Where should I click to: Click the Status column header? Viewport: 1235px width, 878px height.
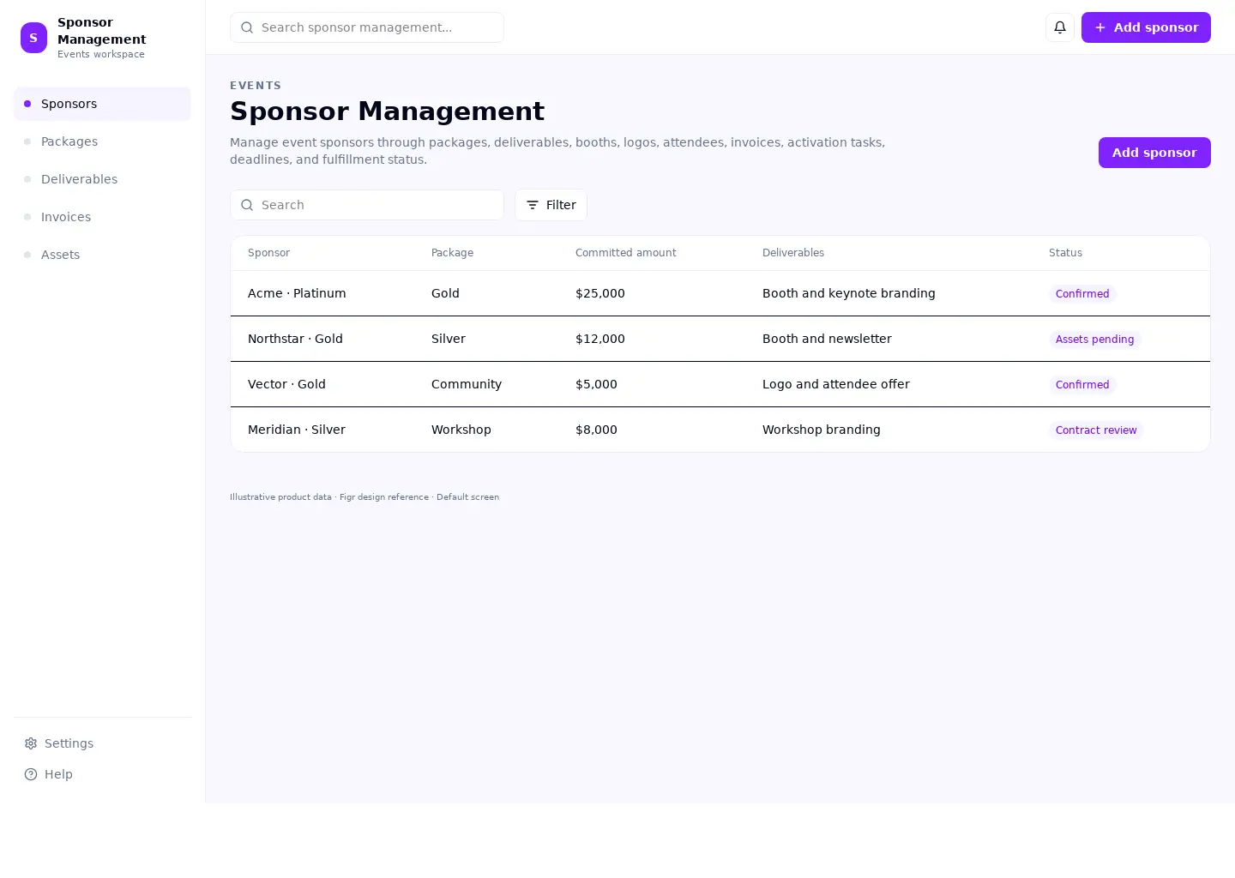coord(1065,253)
